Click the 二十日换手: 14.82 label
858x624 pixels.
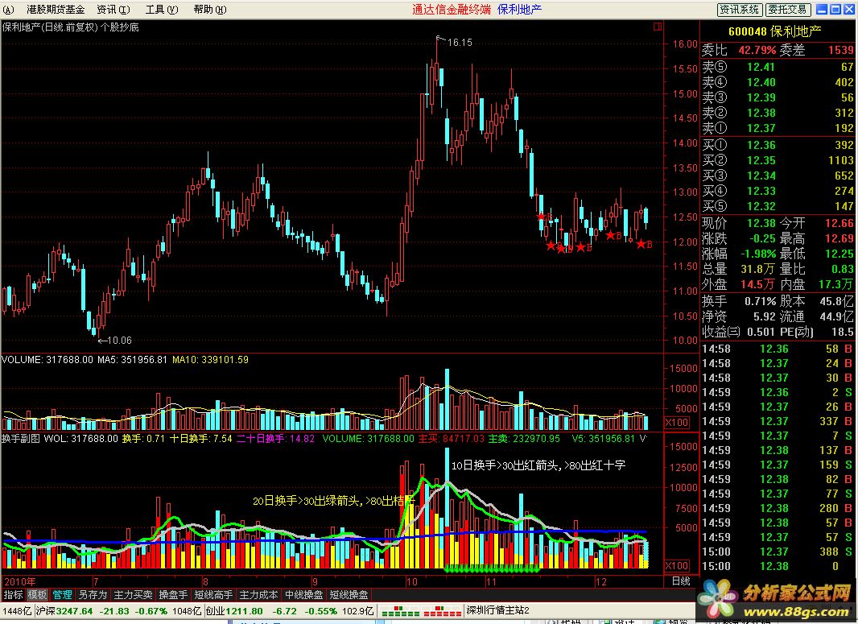coord(275,439)
